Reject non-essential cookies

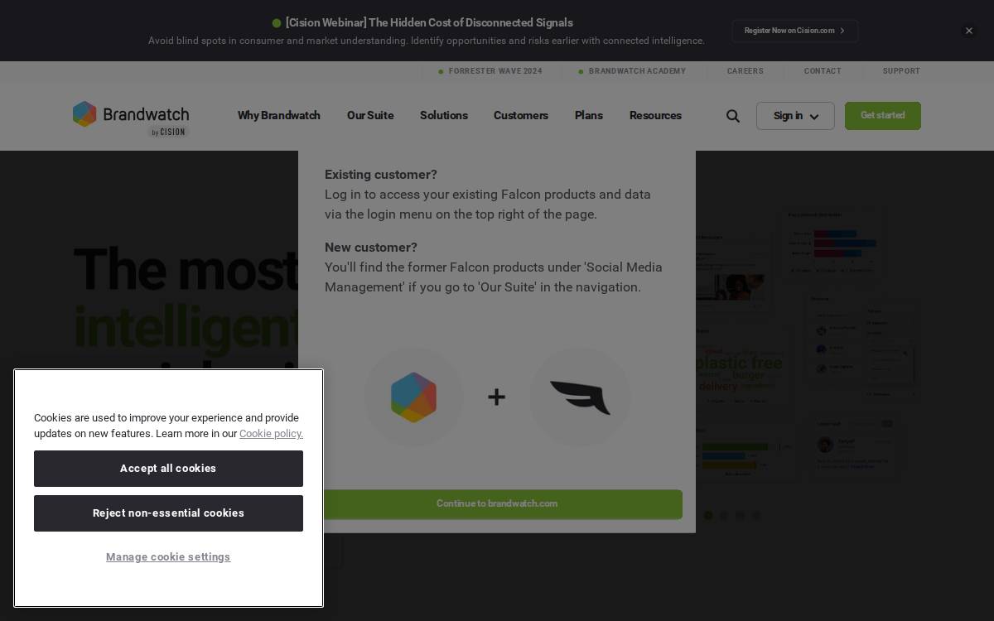point(168,513)
